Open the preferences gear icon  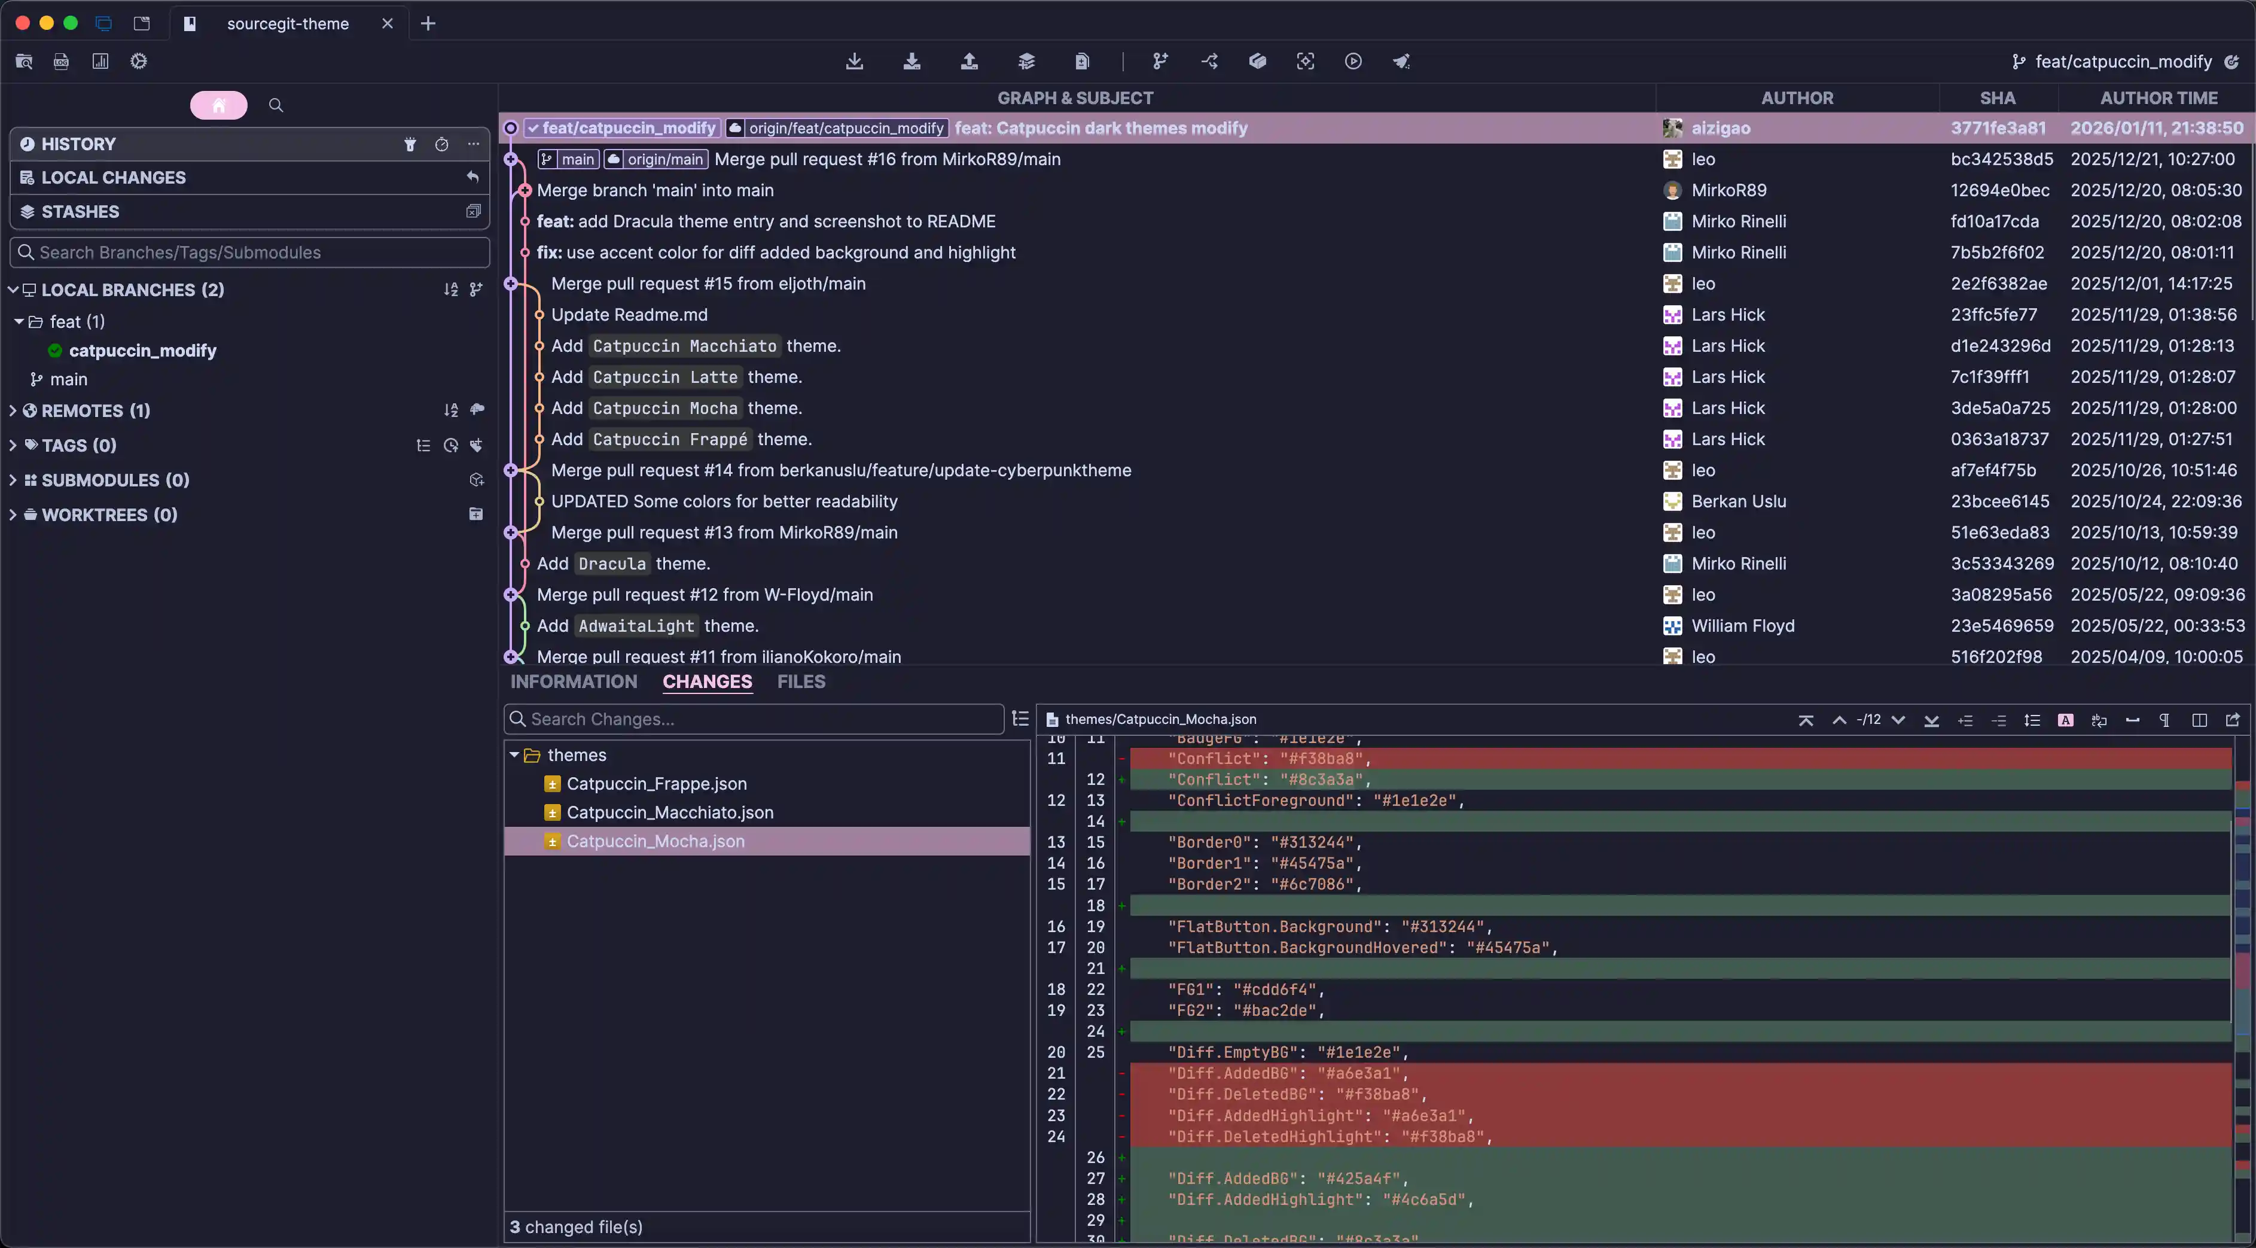(x=138, y=61)
